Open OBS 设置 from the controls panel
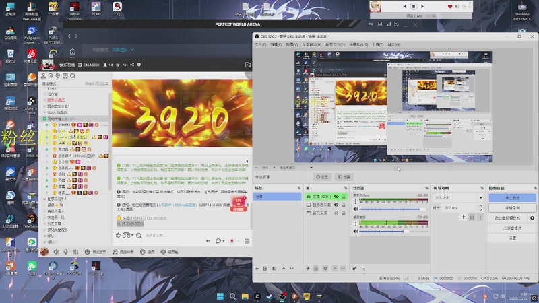Image resolution: width=539 pixels, height=303 pixels. [x=512, y=238]
